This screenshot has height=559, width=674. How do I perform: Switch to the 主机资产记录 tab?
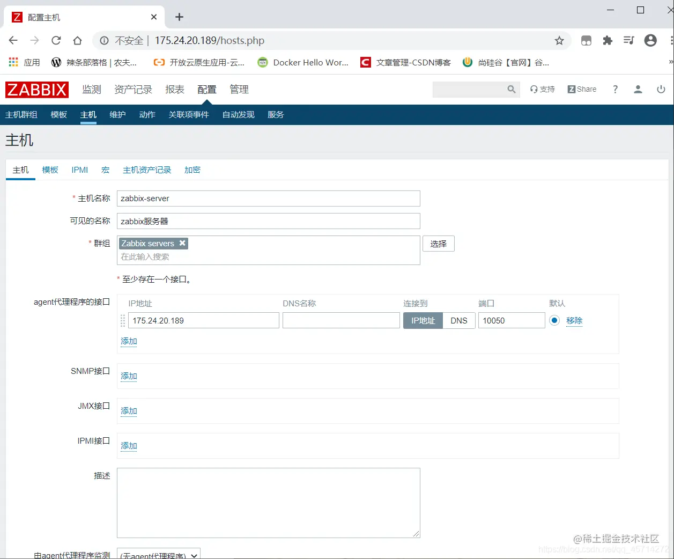(x=147, y=170)
